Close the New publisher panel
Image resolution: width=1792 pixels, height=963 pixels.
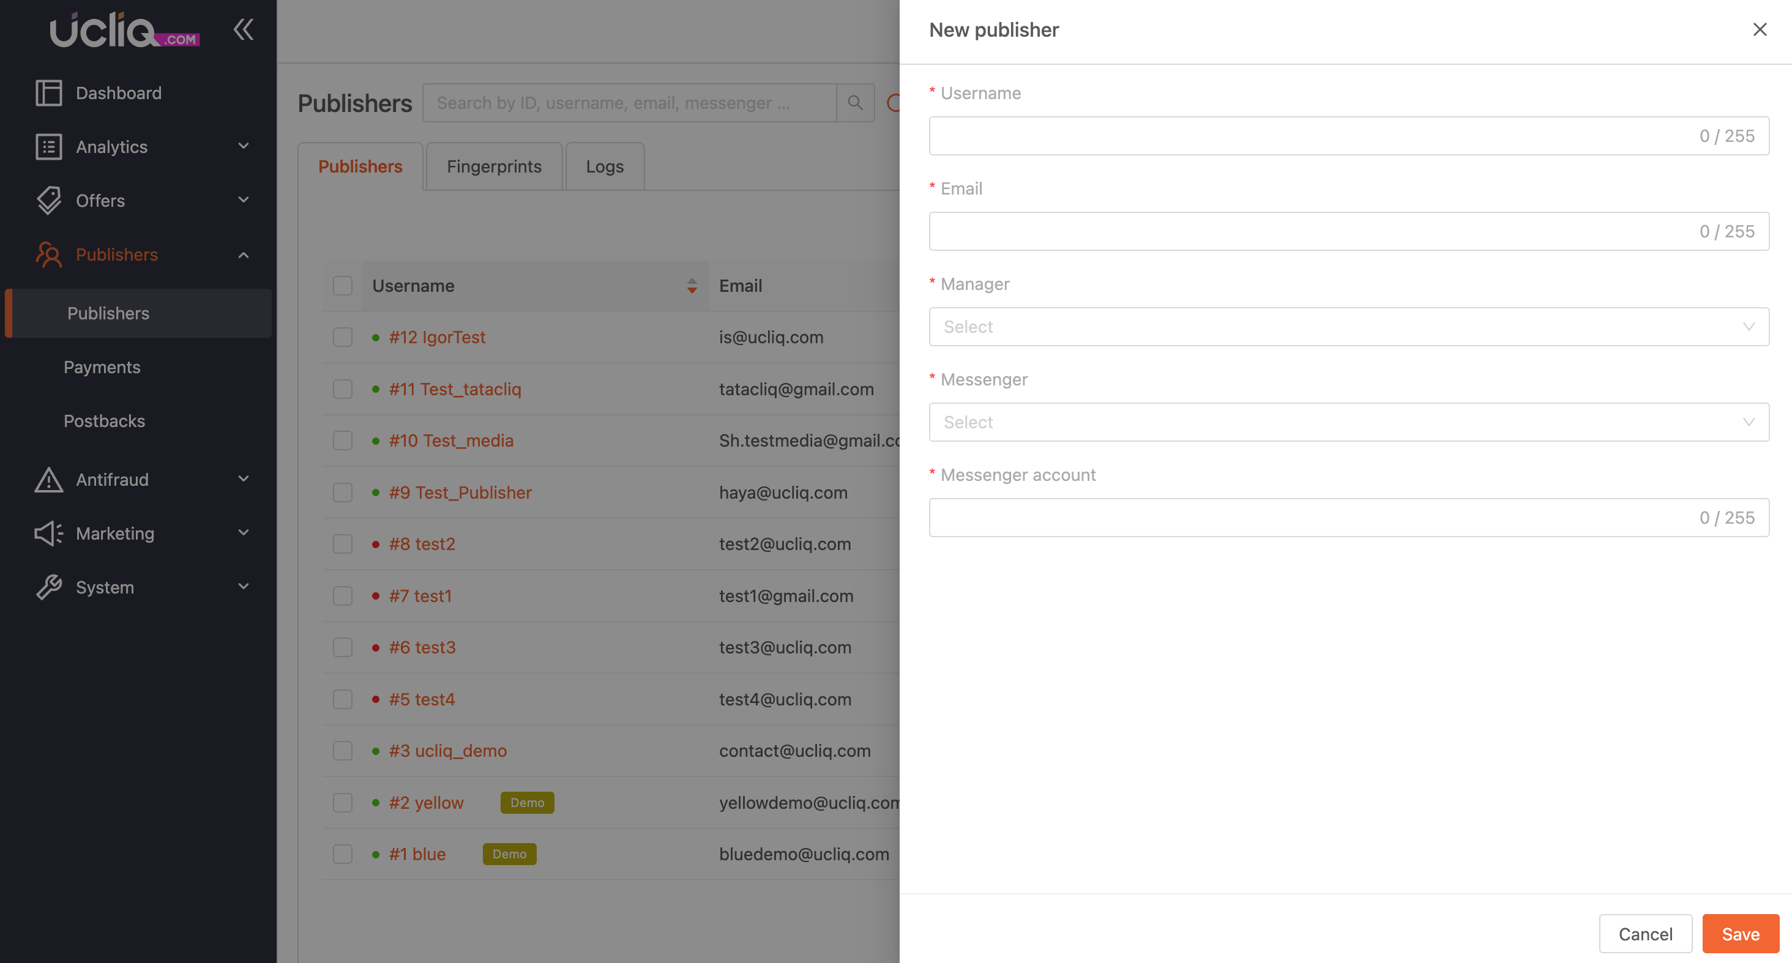click(x=1760, y=30)
